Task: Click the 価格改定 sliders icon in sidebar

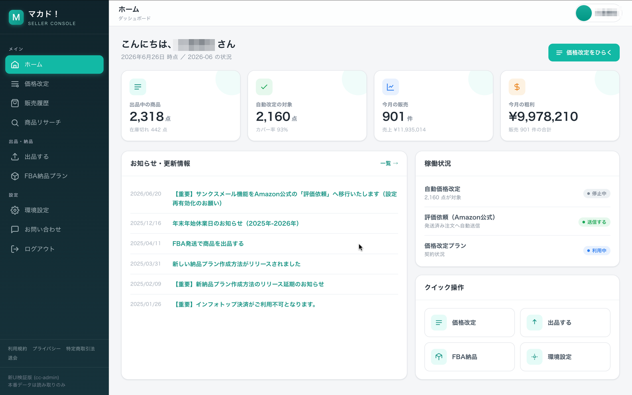Action: click(x=15, y=84)
